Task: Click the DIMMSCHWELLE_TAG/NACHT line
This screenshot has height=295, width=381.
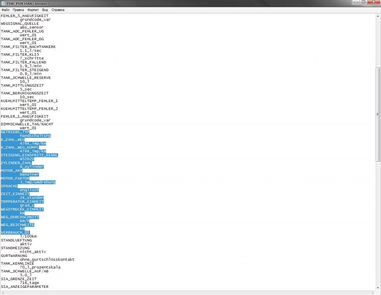Action: [27, 124]
